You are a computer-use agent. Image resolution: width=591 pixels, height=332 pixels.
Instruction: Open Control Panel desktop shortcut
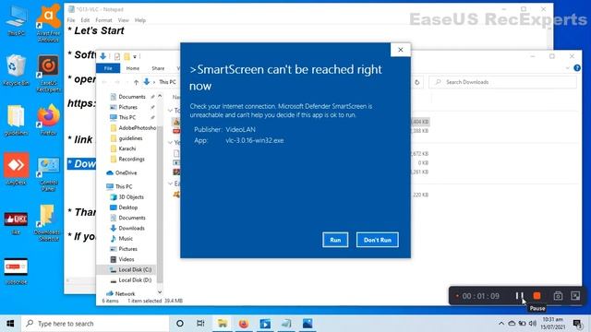(x=48, y=174)
